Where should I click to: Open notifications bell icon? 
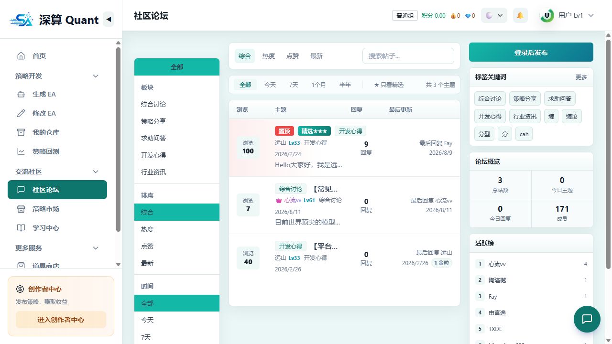point(520,15)
